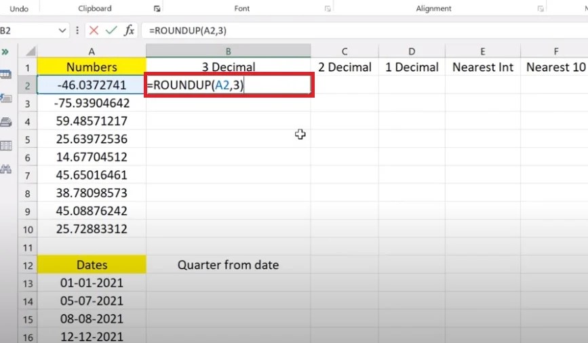
Task: Select cell containing -75.93904642
Action: 92,103
